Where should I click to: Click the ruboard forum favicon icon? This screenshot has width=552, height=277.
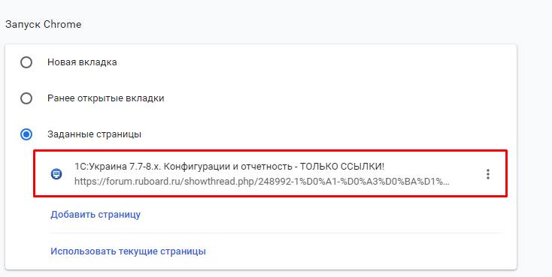(x=56, y=174)
